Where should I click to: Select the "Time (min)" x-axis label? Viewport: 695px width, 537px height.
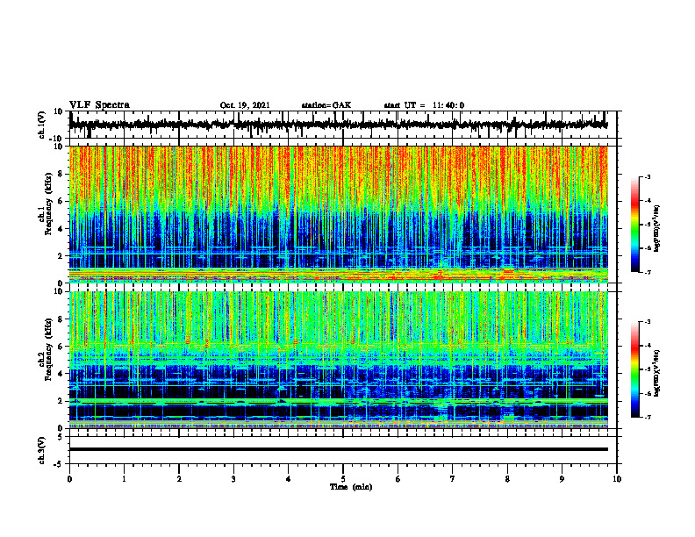(351, 487)
